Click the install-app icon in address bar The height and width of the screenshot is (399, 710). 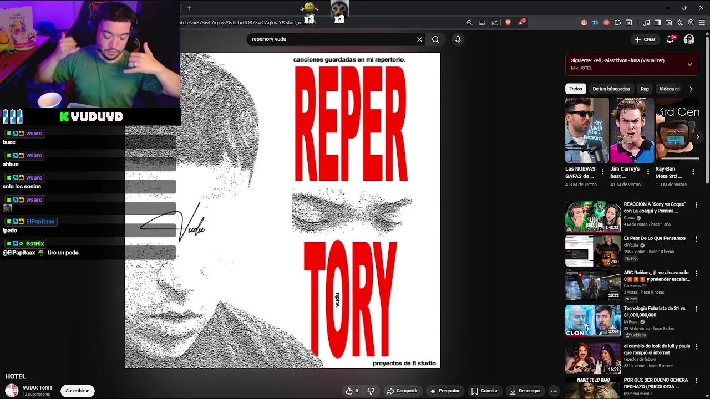pos(482,23)
